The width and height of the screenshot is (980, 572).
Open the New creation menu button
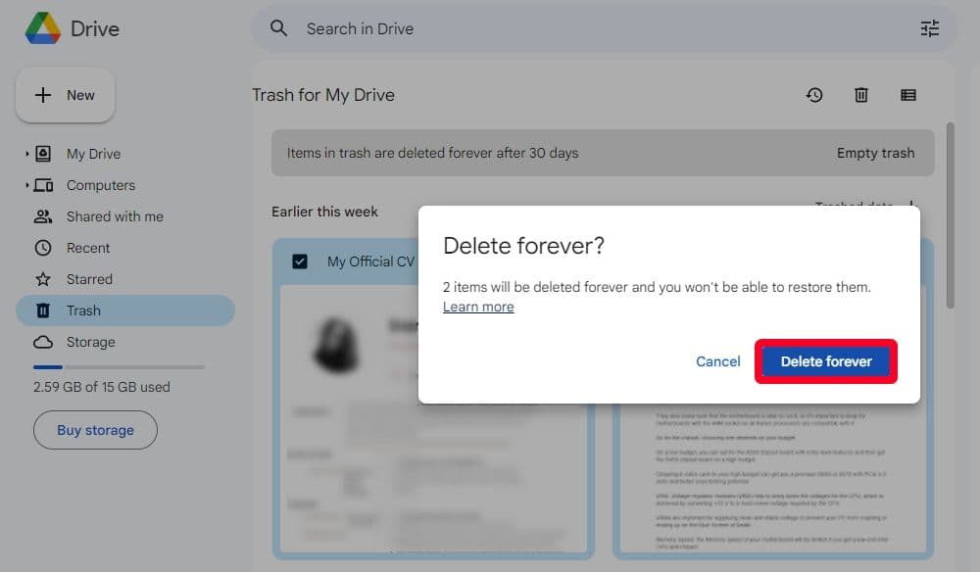[66, 95]
